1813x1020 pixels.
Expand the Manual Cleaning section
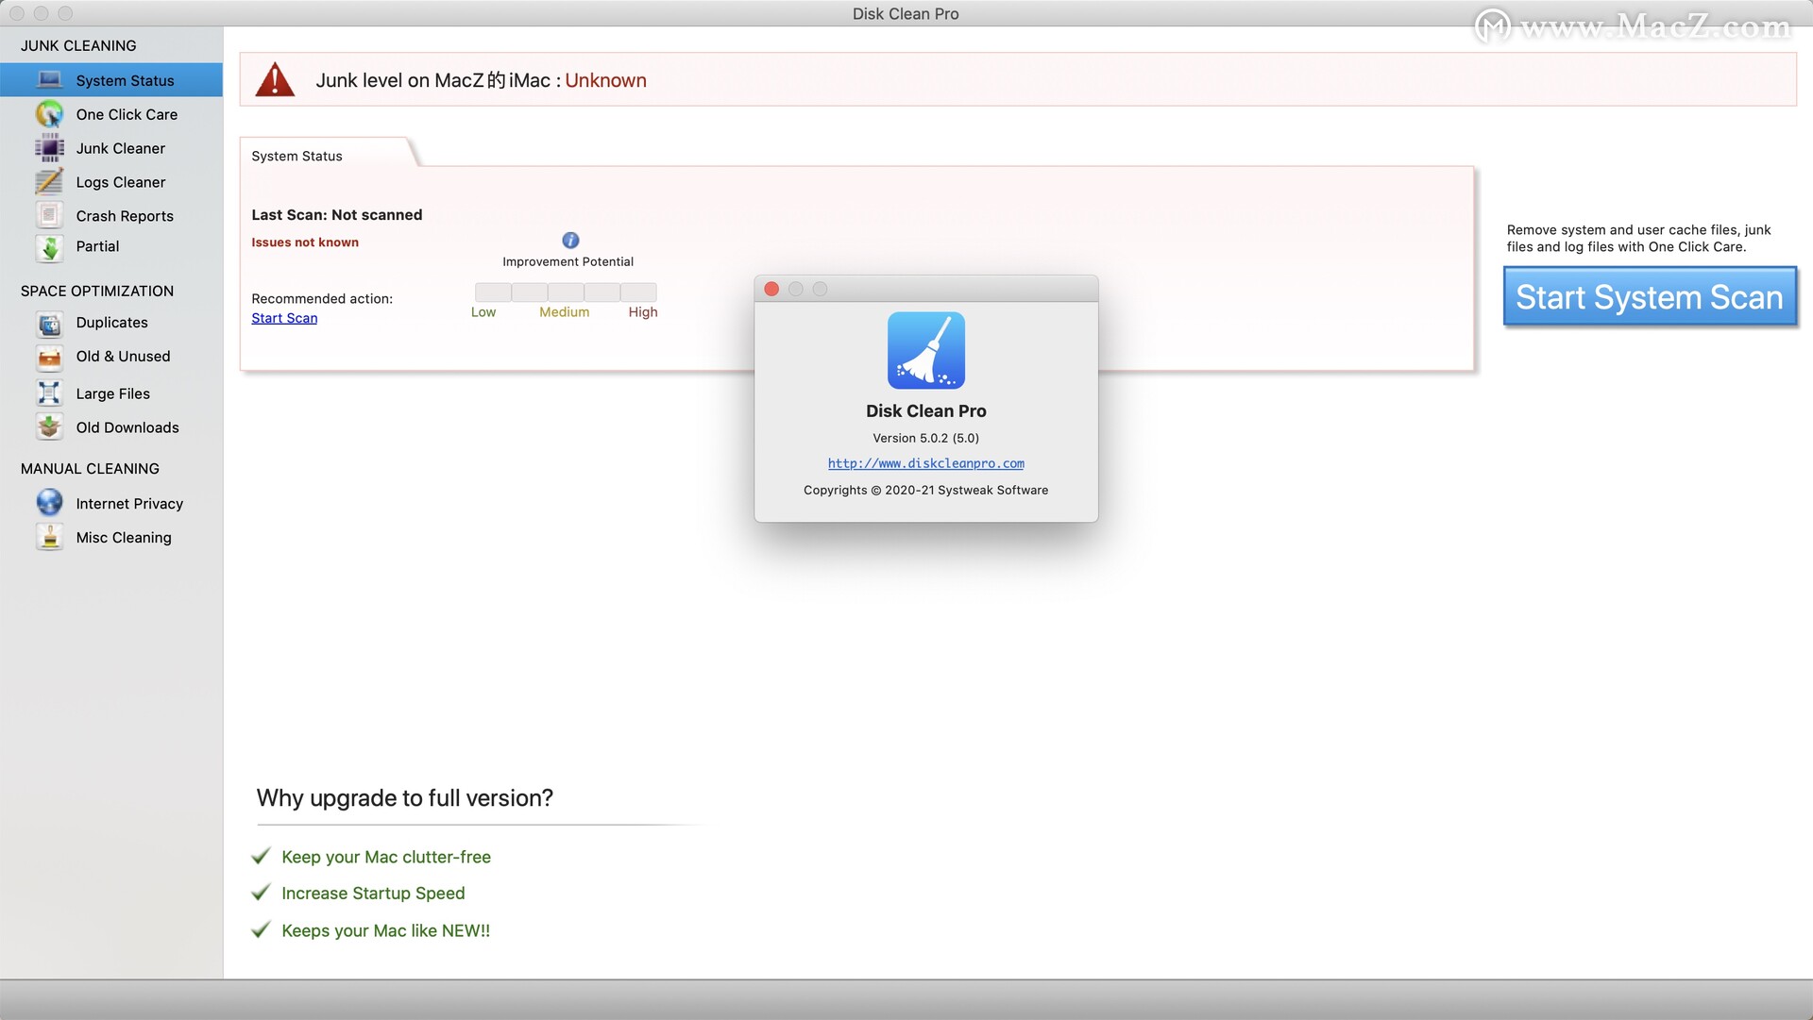point(89,468)
